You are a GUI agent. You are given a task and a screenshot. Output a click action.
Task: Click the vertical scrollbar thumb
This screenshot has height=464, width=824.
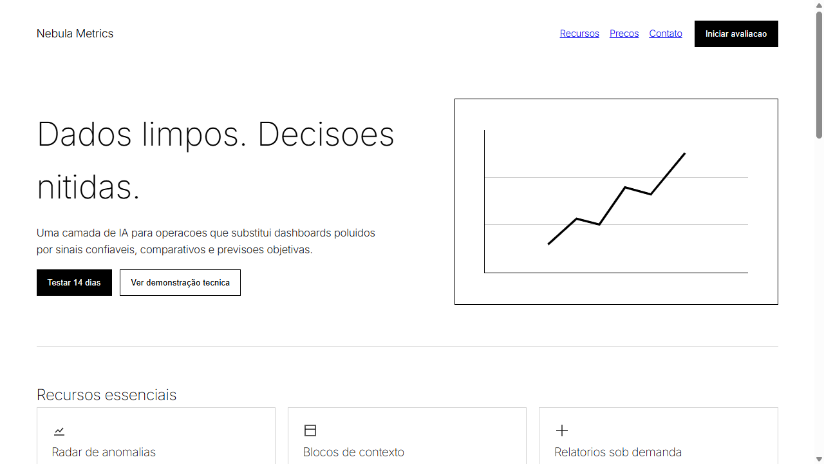(819, 74)
